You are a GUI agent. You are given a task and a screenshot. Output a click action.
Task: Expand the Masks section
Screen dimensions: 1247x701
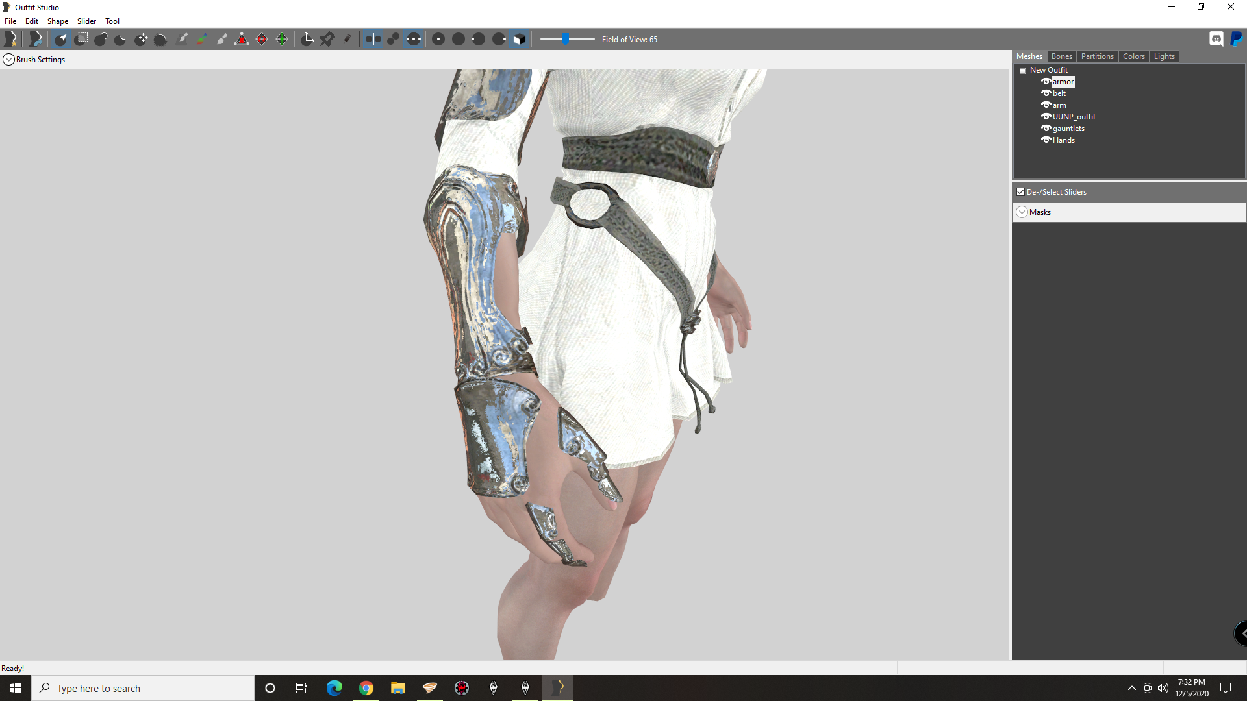point(1022,212)
